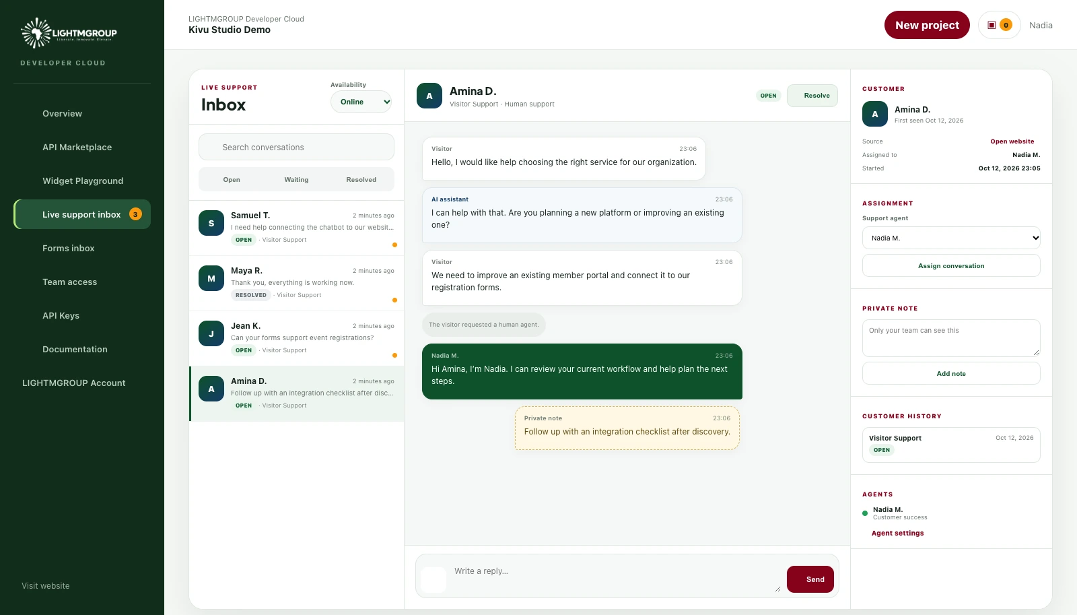Select Jean K.'s "J" avatar in the inbox
The width and height of the screenshot is (1077, 615).
pos(211,333)
